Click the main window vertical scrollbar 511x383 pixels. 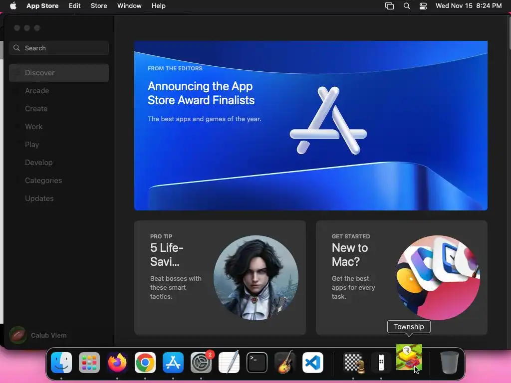(510, 32)
